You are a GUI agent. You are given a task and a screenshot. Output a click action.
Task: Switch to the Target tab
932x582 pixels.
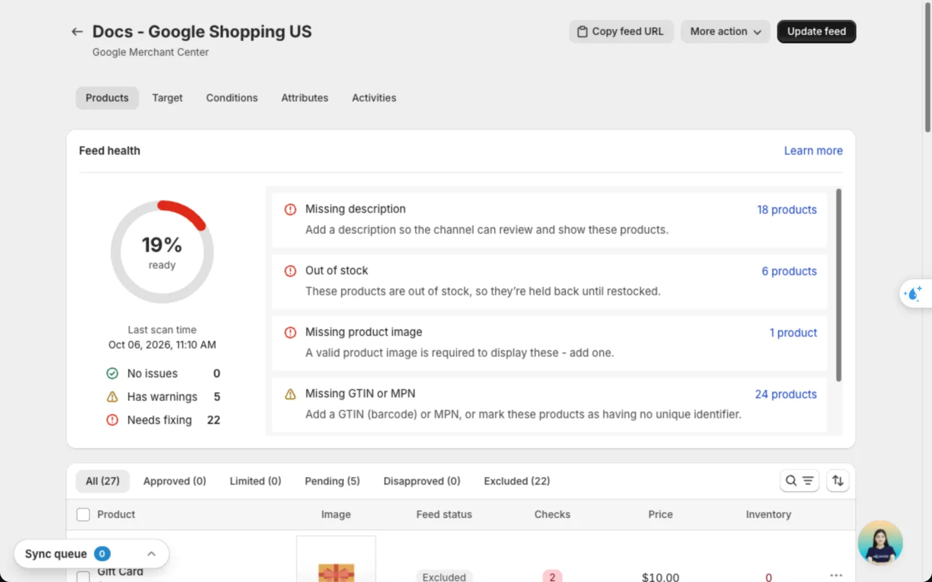point(168,98)
